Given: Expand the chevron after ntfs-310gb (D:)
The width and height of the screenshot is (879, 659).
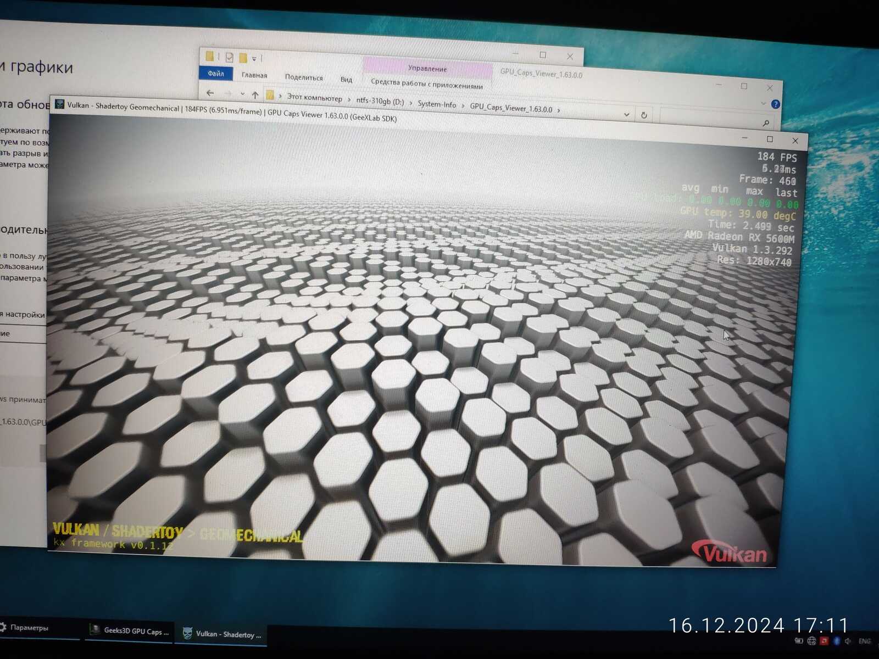Looking at the screenshot, I should [x=410, y=103].
